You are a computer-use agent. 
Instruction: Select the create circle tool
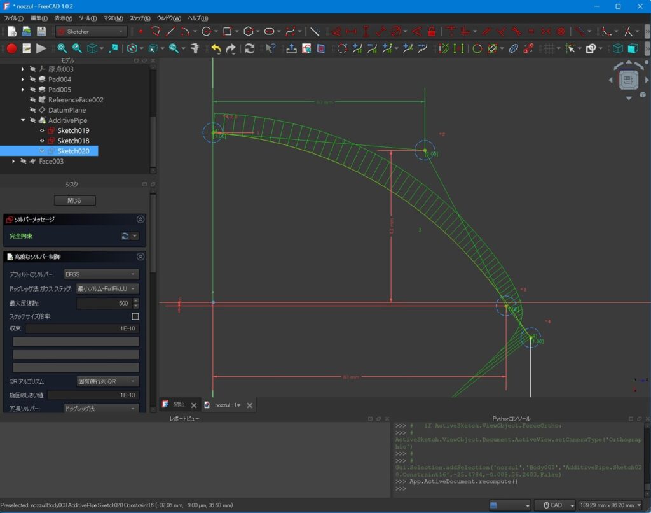pyautogui.click(x=206, y=31)
